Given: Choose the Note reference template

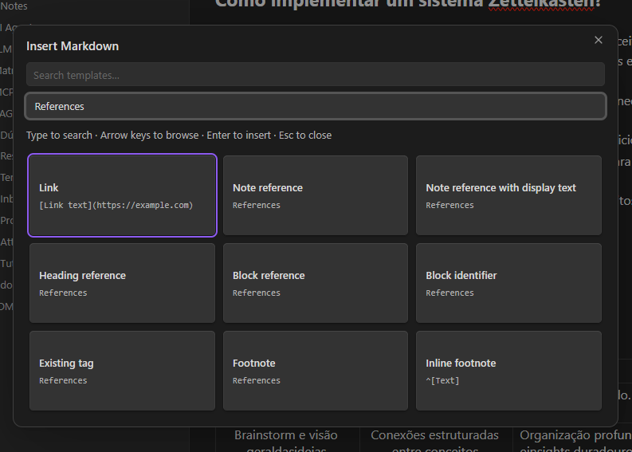Looking at the screenshot, I should [315, 195].
